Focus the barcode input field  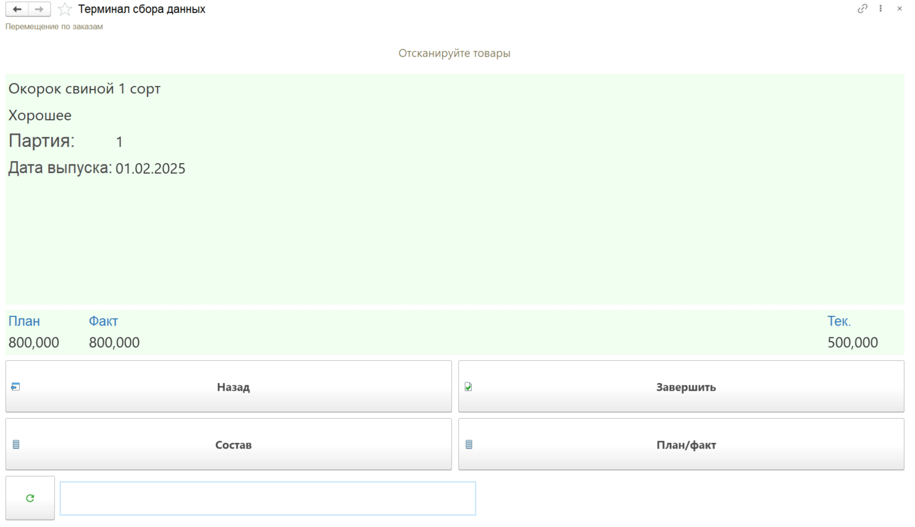click(267, 499)
